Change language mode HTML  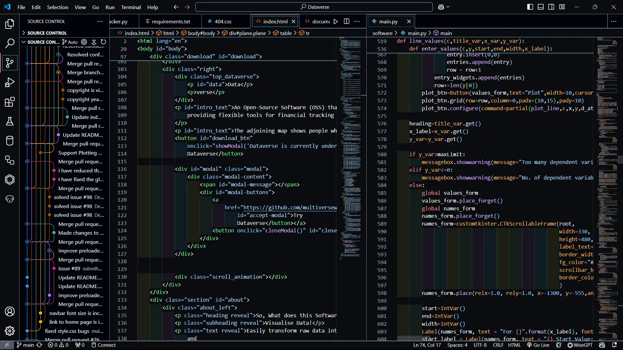514,345
